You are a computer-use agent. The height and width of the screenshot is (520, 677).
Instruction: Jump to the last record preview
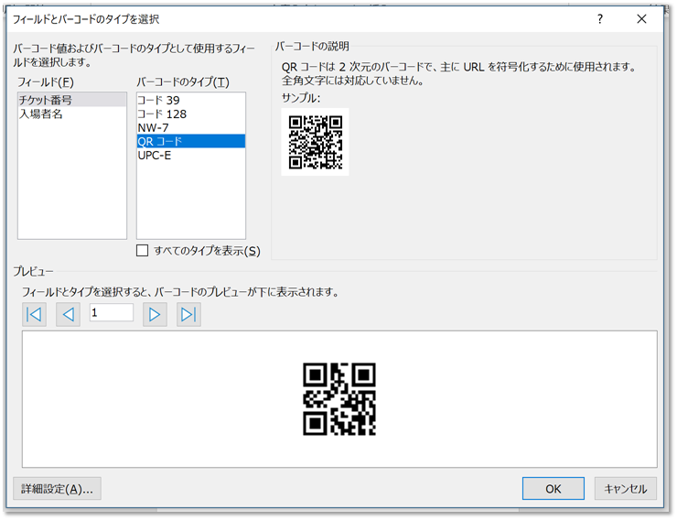click(188, 314)
